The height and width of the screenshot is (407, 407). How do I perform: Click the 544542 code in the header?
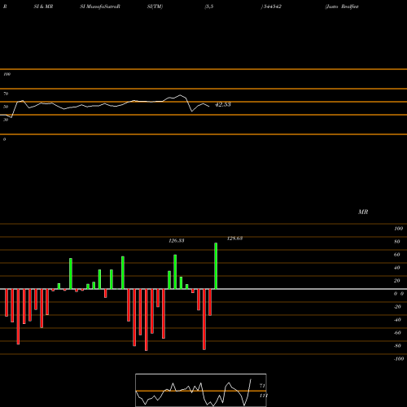tap(272, 7)
